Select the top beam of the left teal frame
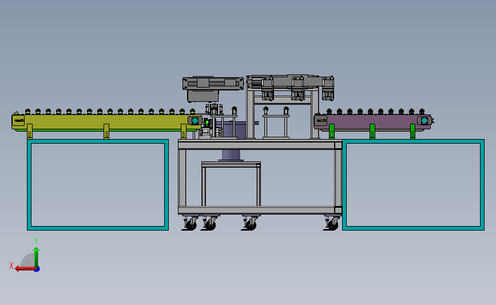The height and width of the screenshot is (305, 496). coord(98,141)
